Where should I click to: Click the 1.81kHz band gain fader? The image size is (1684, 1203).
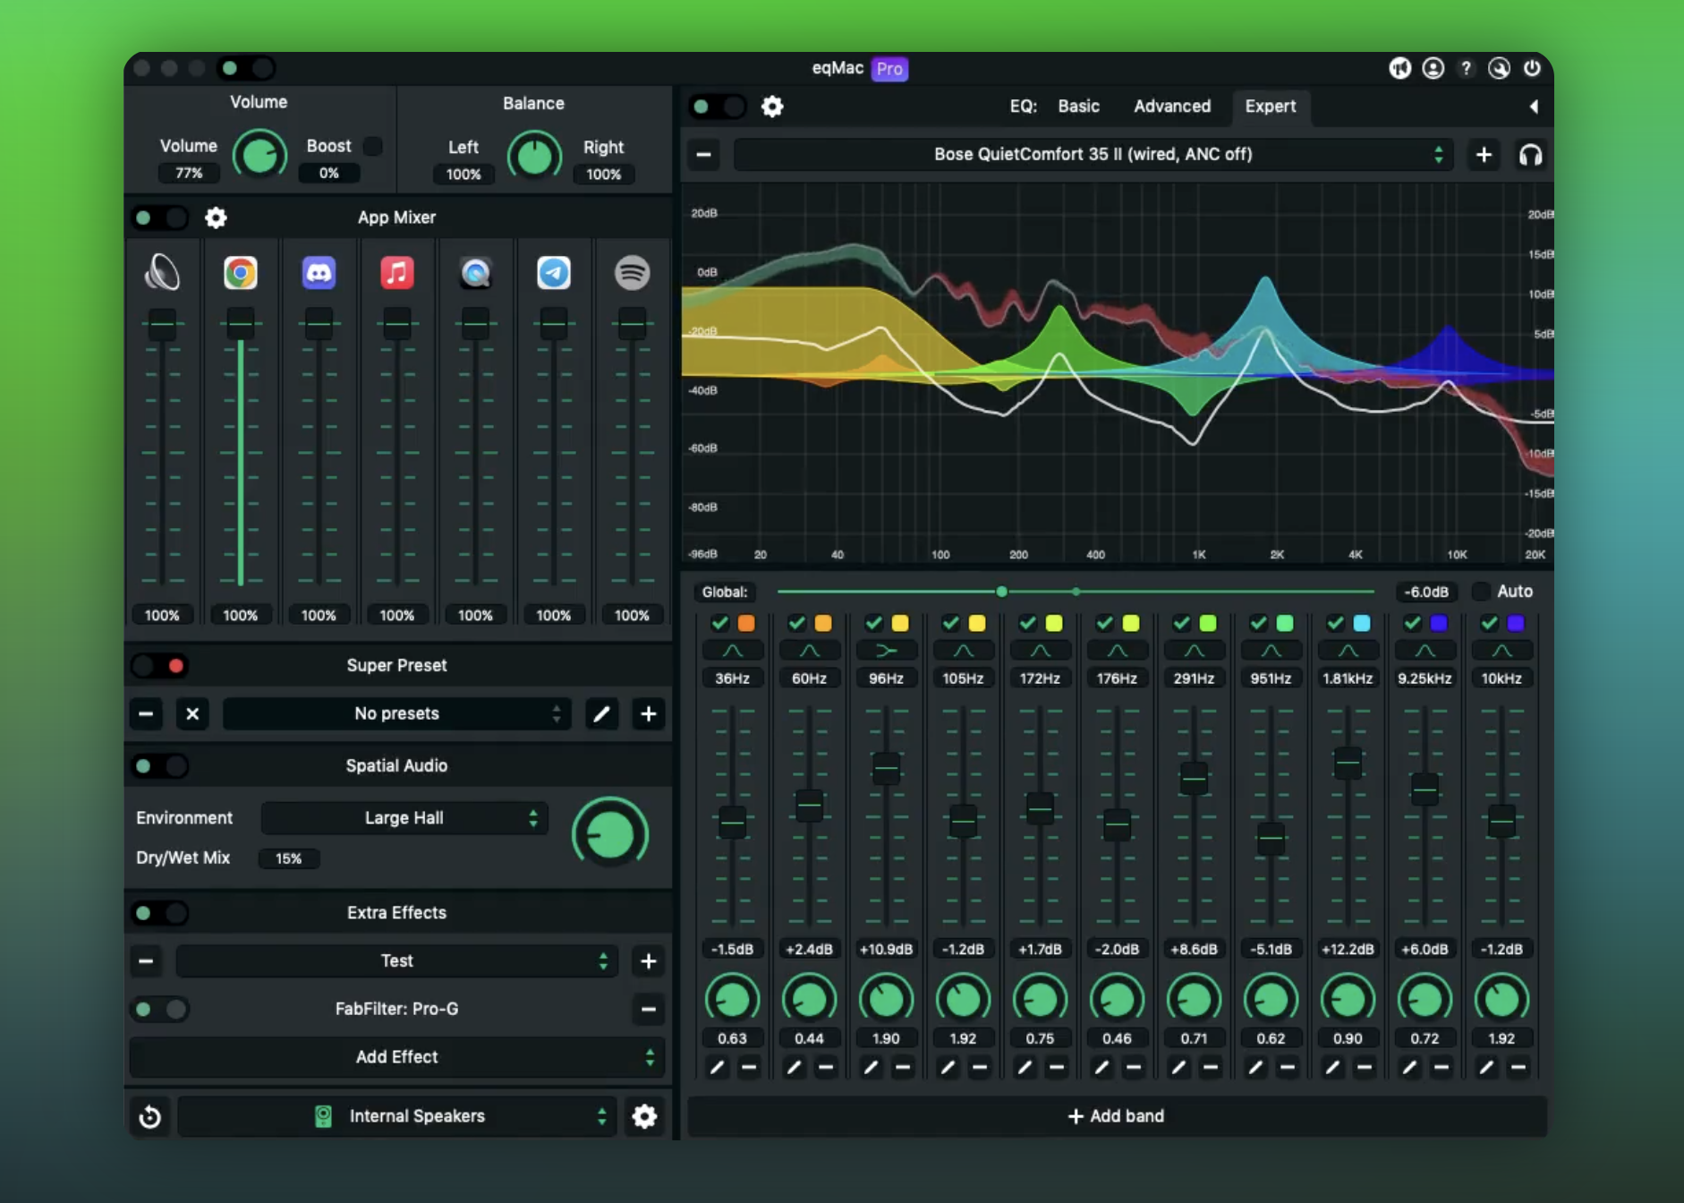(x=1348, y=764)
